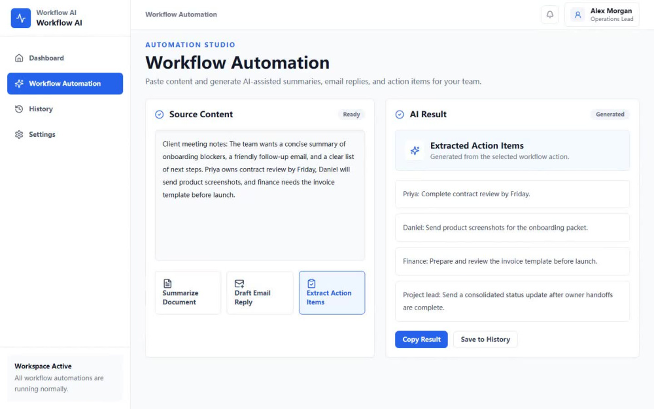Image resolution: width=654 pixels, height=409 pixels.
Task: Open Dashboard from the sidebar
Action: point(65,58)
